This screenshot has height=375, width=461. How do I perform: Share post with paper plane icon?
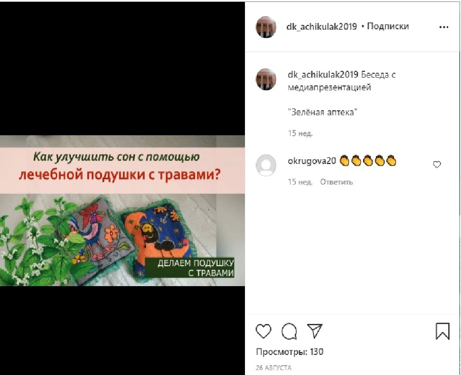click(x=315, y=331)
